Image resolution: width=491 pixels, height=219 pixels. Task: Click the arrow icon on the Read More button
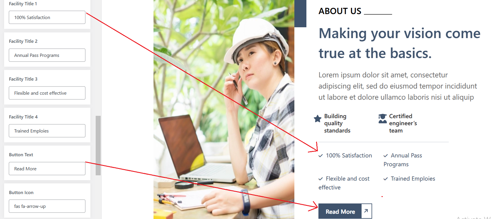click(366, 211)
